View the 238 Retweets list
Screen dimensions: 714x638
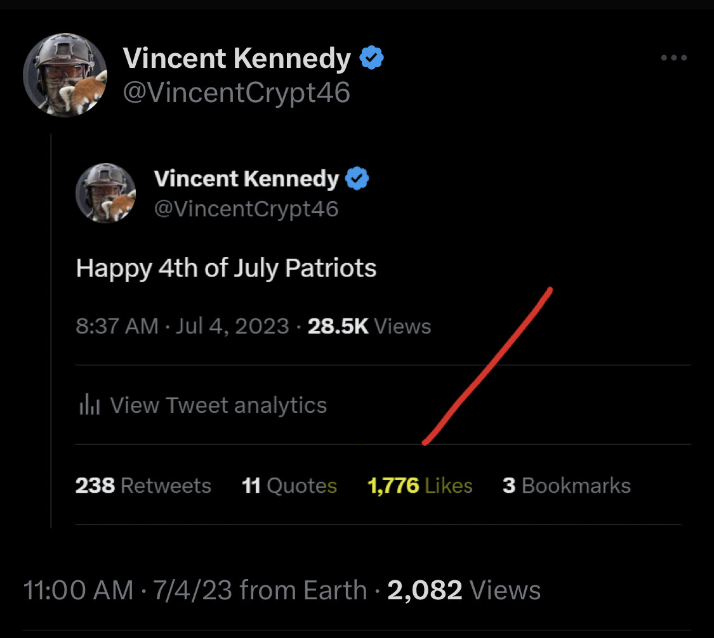point(143,486)
